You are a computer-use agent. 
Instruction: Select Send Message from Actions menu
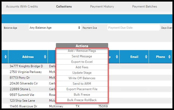point(82,56)
